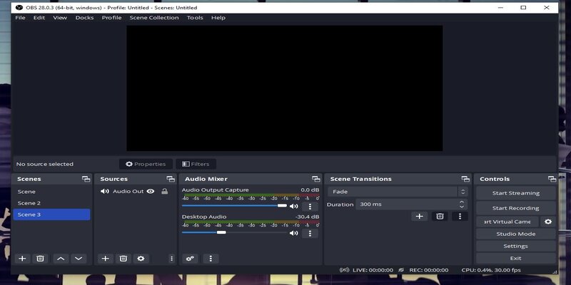Click the black preview canvas
This screenshot has width=571, height=285.
[x=284, y=88]
